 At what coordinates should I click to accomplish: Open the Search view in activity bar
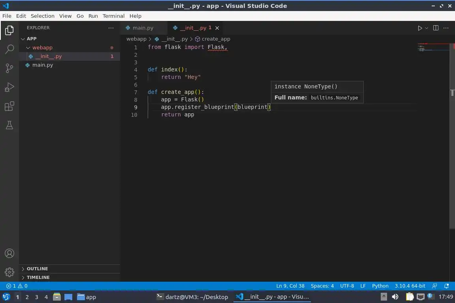(x=9, y=49)
